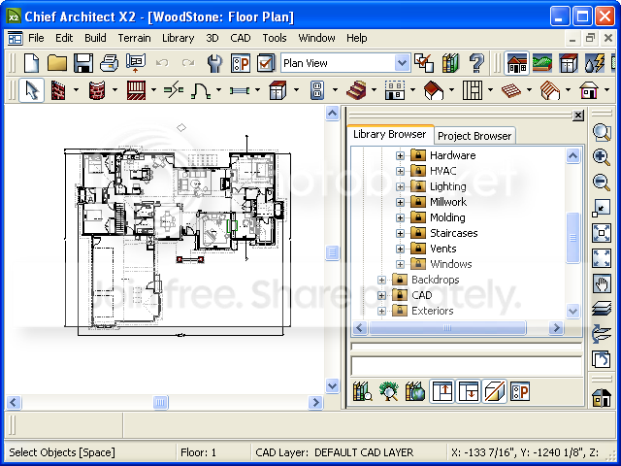Toggle the 3D preview cube button
This screenshot has height=466, width=621.
pos(494,391)
